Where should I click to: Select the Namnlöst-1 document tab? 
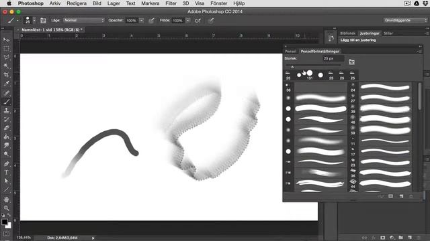52,29
